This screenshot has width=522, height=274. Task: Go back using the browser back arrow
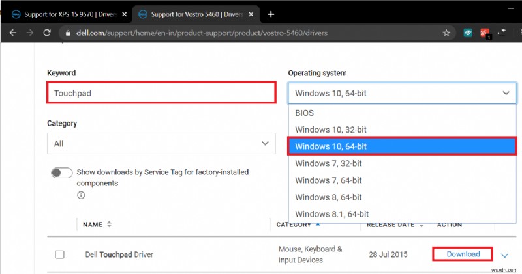click(13, 33)
